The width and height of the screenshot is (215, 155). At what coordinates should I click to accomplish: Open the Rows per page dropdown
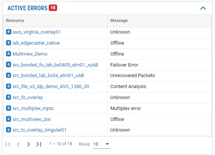click(x=102, y=144)
